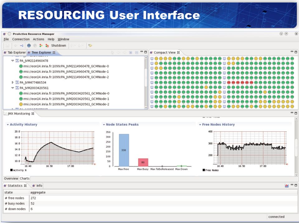Collapse the Activity History section
Image resolution: width=299 pixels, height=224 pixels.
[x=8, y=124]
